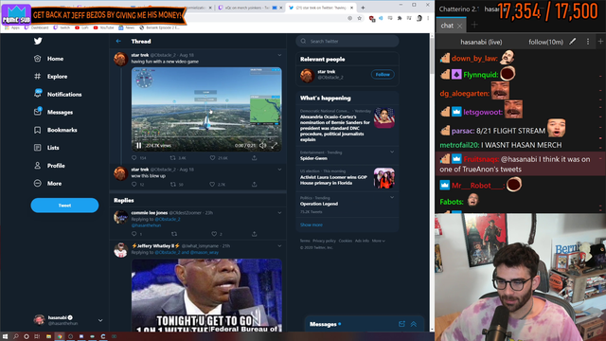The image size is (606, 341).
Task: Click Chrome on Windows taskbar
Action: point(59,336)
